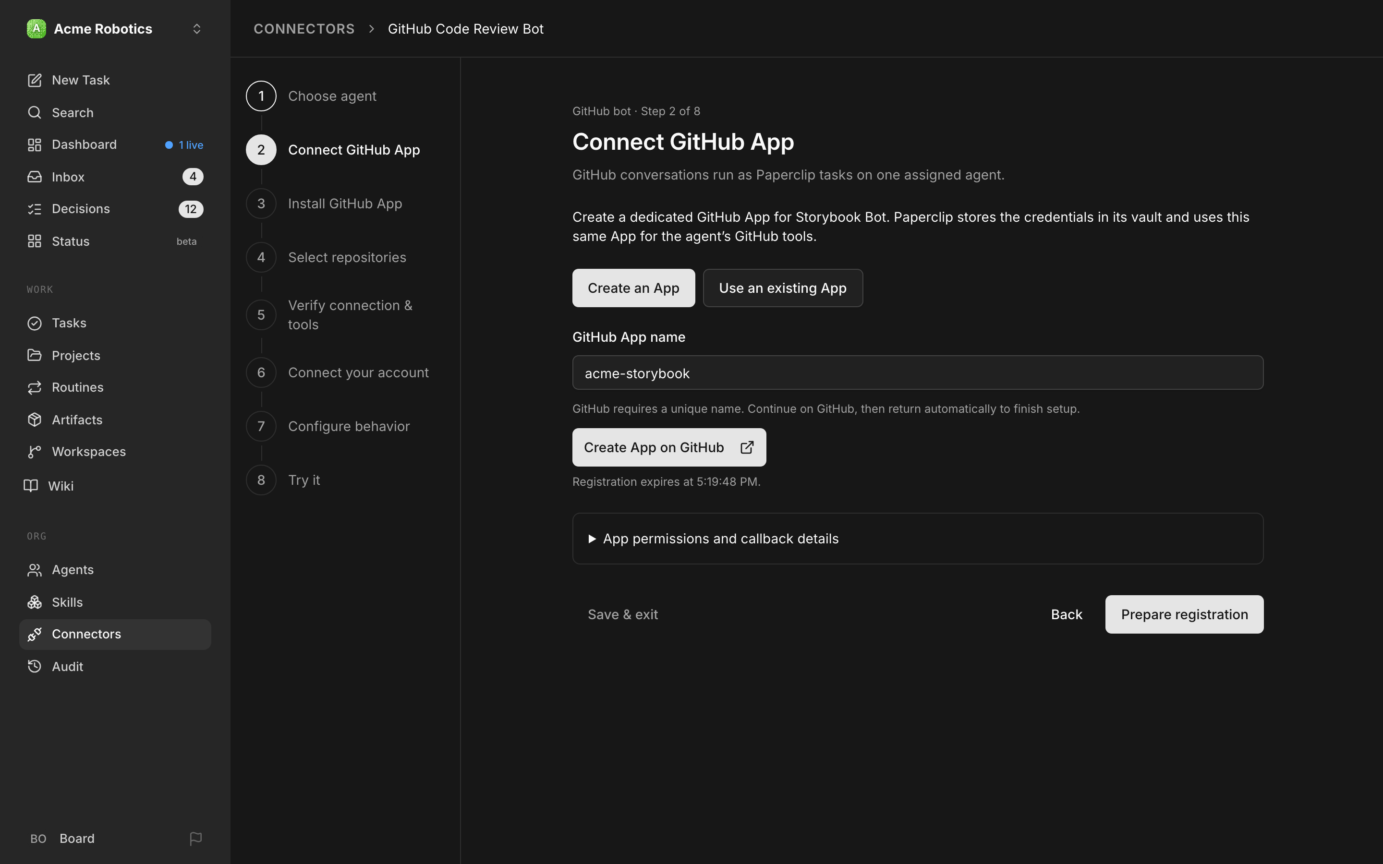
Task: Click the New Task pencil icon
Action: click(34, 80)
